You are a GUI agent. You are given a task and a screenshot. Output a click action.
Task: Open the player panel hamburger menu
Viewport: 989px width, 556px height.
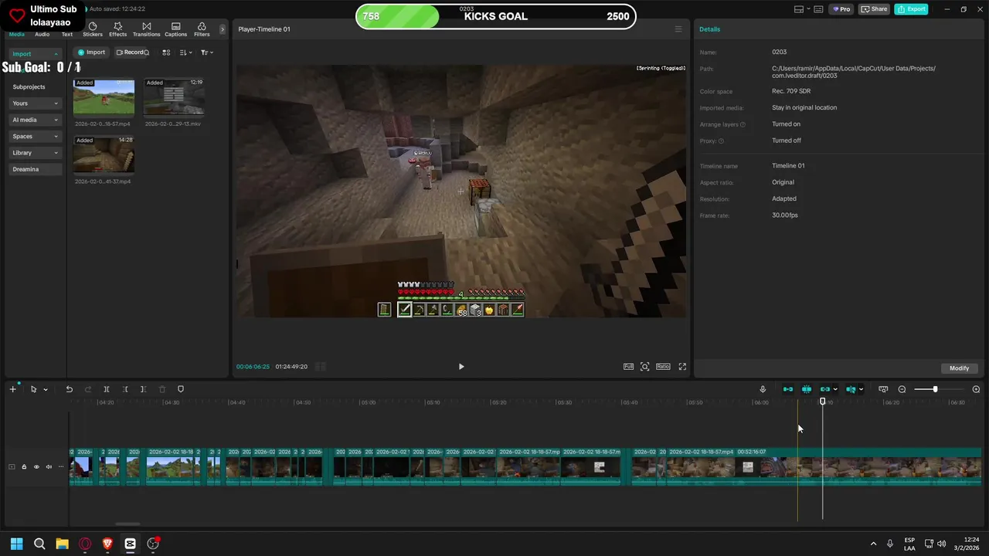coord(678,29)
